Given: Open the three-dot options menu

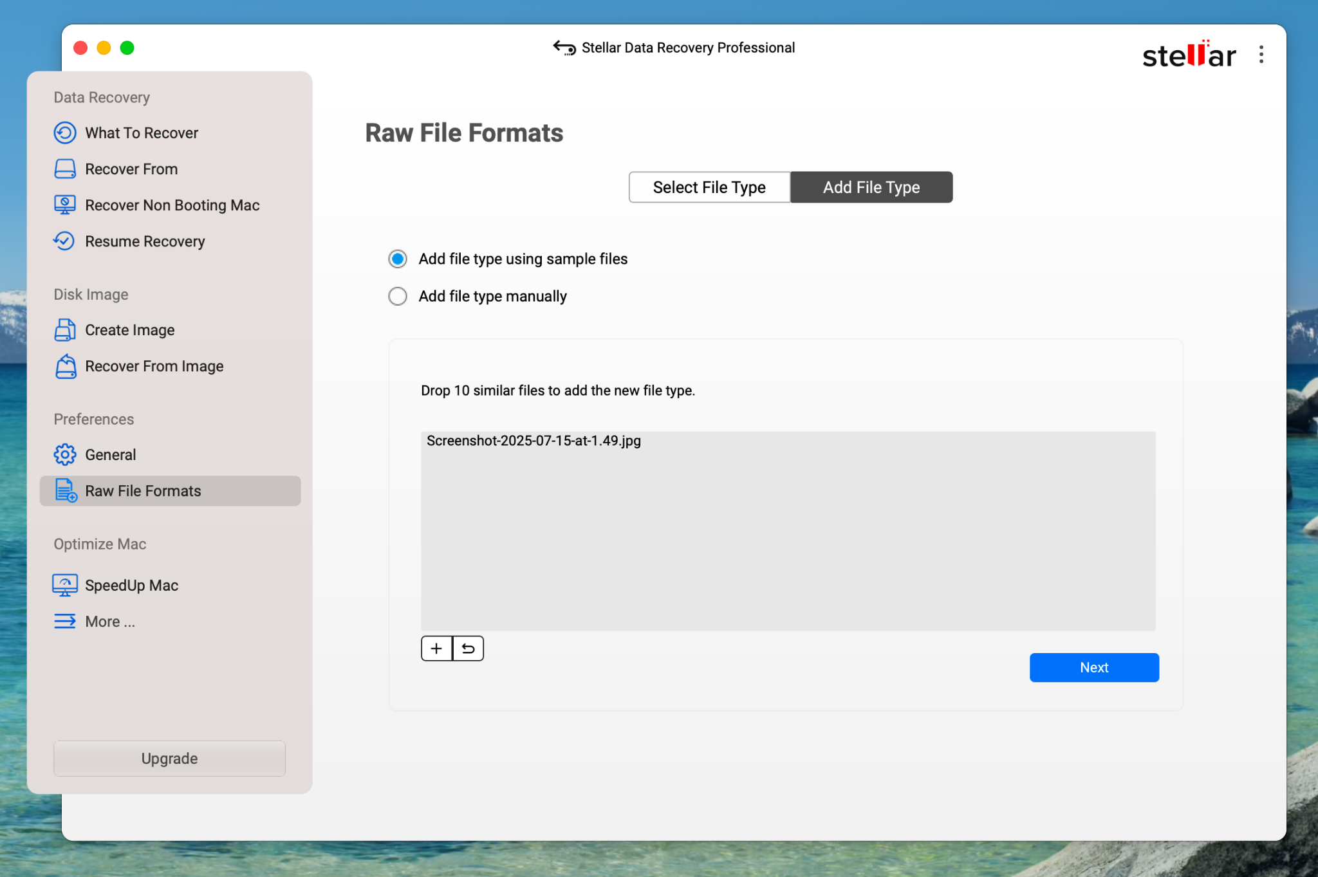Looking at the screenshot, I should tap(1261, 55).
